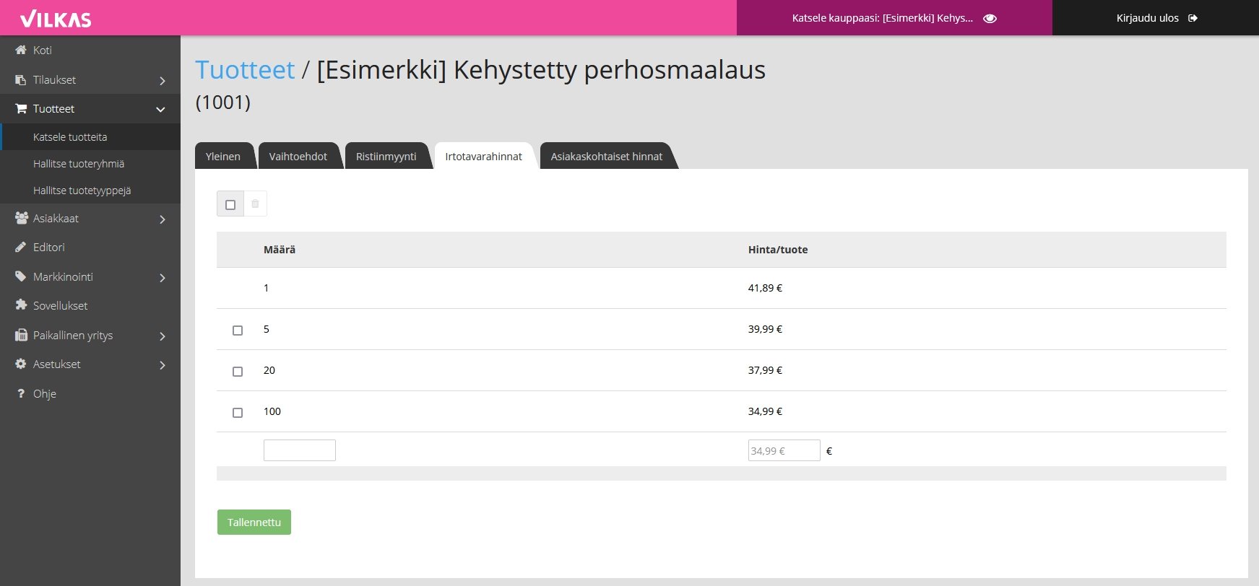Image resolution: width=1259 pixels, height=586 pixels.
Task: Click the shopping cart icon beside Tuotteet
Action: click(x=21, y=108)
